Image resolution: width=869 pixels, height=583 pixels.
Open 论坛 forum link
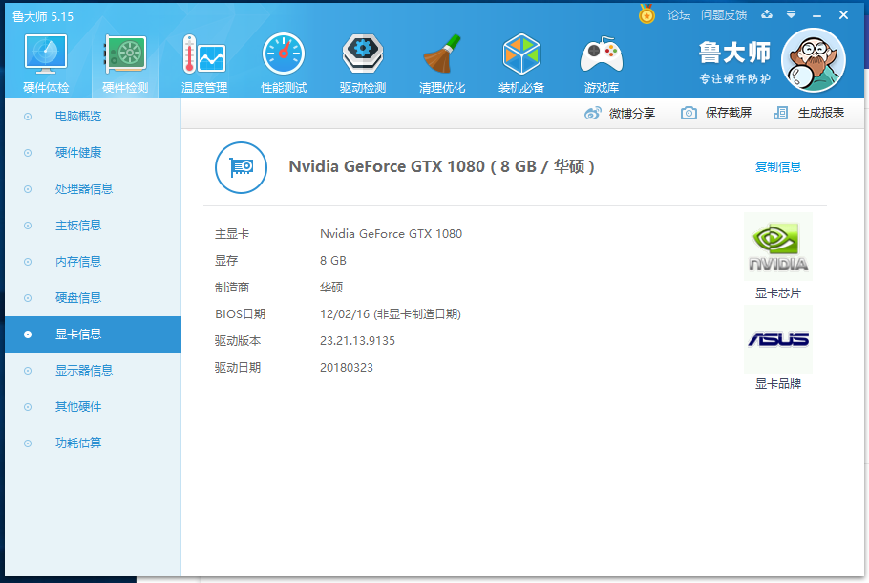click(x=679, y=15)
